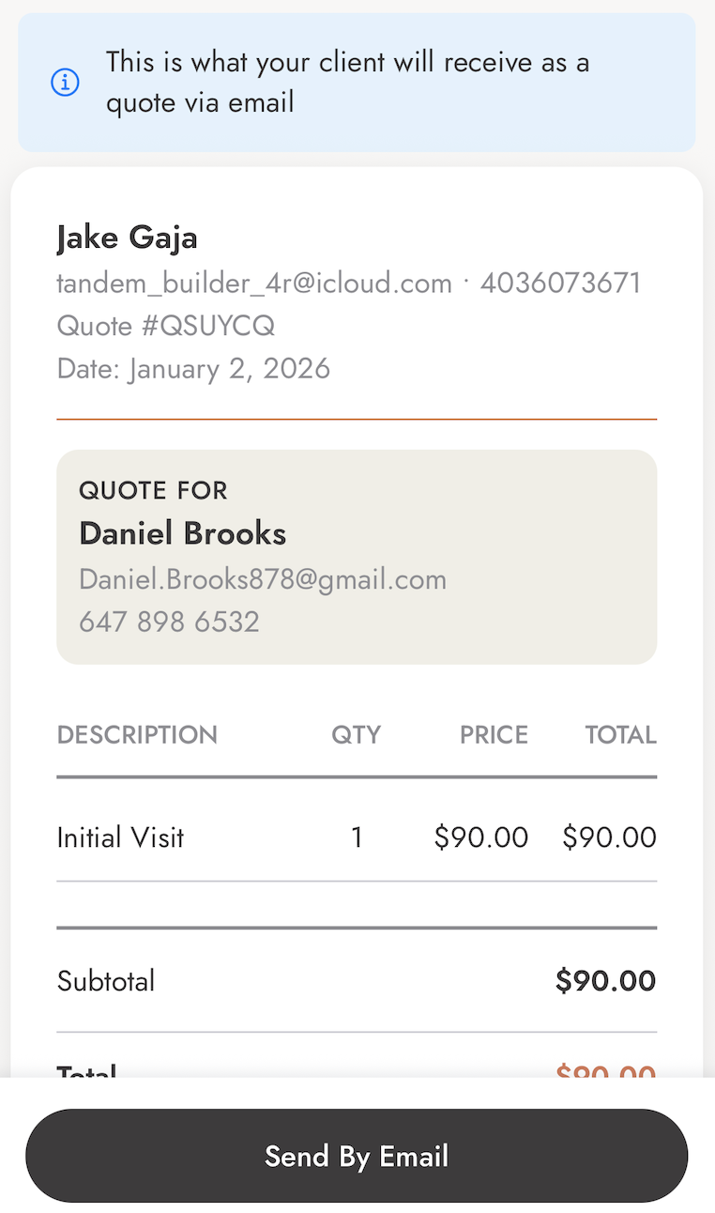This screenshot has height=1213, width=715.
Task: Click the bold $90.00 subtotal amount
Action: coord(605,981)
